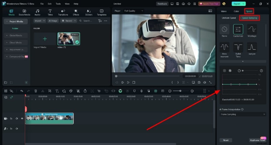Screen dimensions: 271x145
Task: Select the Speed Ramping tab
Action: point(249,18)
